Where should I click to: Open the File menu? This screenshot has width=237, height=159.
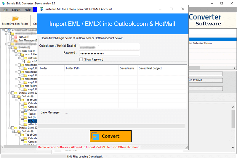[6, 10]
